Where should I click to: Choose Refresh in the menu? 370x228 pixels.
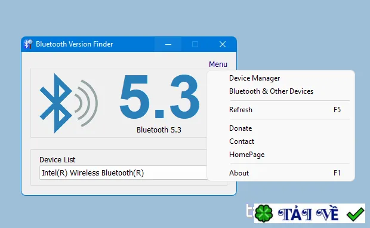[281, 110]
